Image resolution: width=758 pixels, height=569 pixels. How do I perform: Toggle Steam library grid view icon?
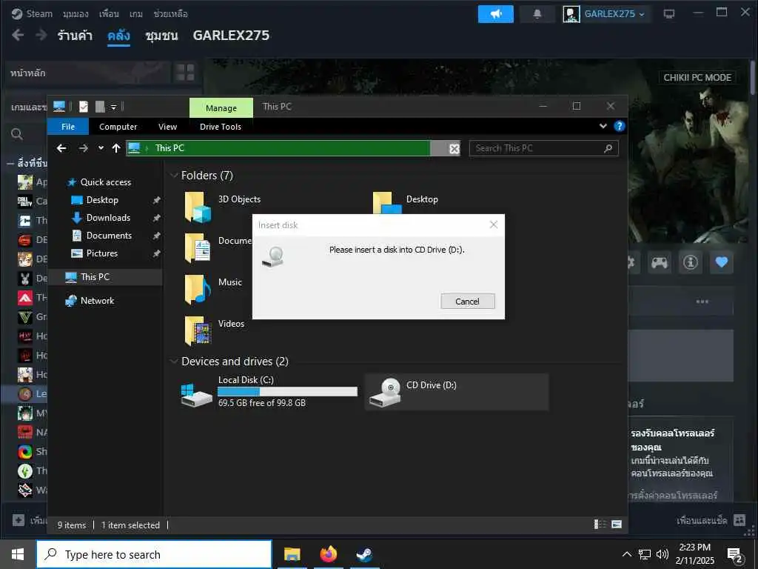tap(184, 73)
